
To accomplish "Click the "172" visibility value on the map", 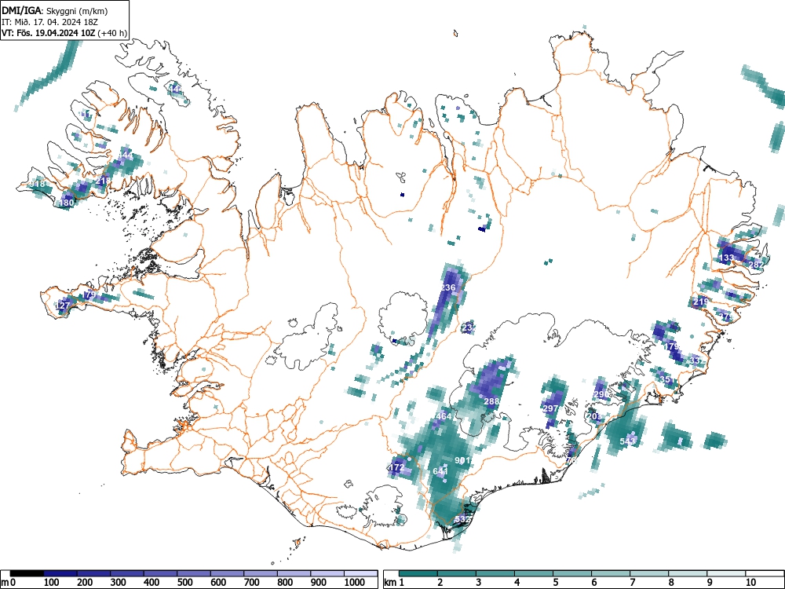I will pos(396,467).
